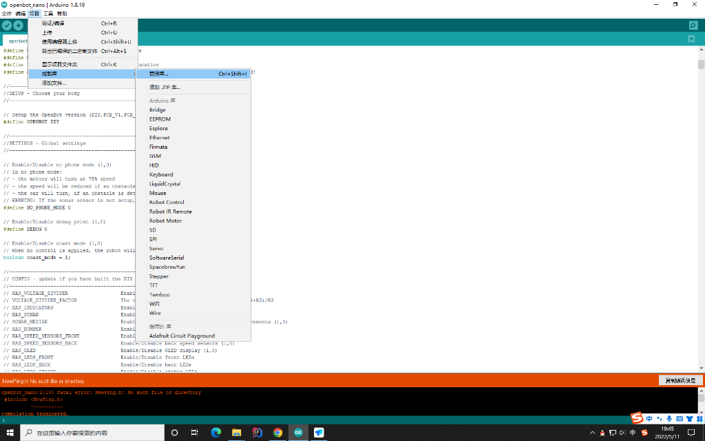The height and width of the screenshot is (441, 705).
Task: Include the Esplora library
Action: coord(193,128)
